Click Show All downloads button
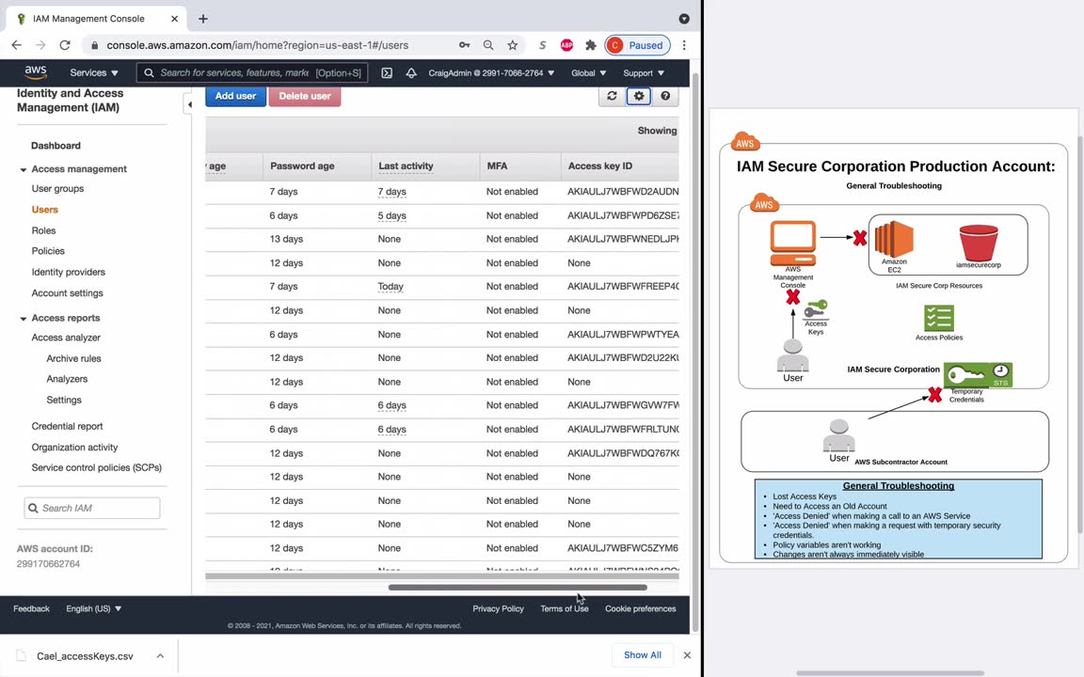 point(643,654)
